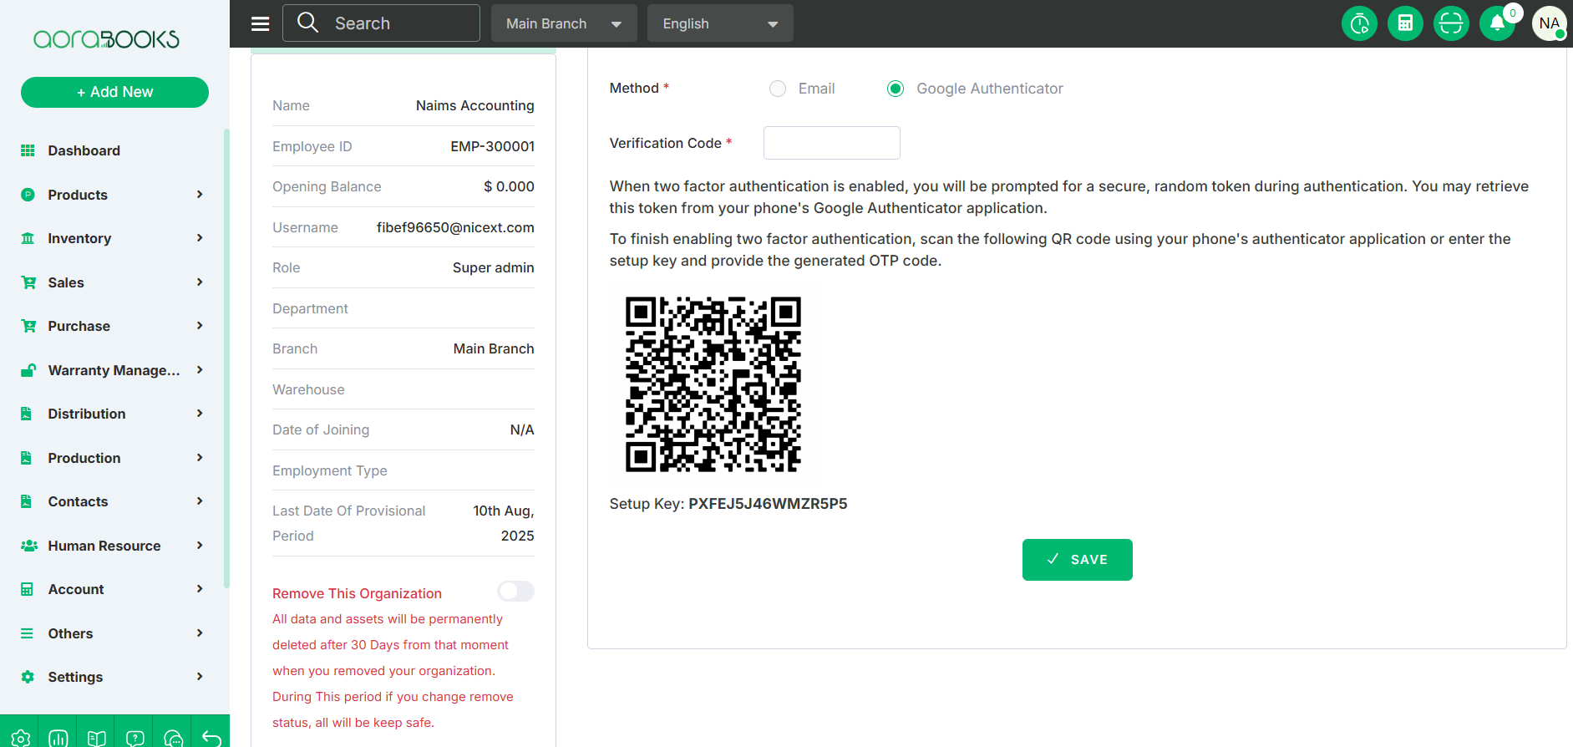The height and width of the screenshot is (747, 1573).
Task: Click the setup key PXFEJ5J46WMZR5P5
Action: tap(768, 504)
